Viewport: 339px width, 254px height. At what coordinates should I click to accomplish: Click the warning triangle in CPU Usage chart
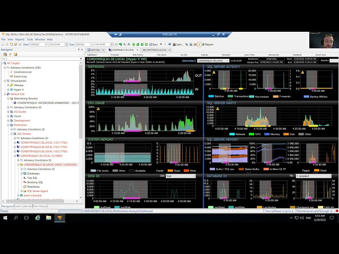tap(98, 108)
